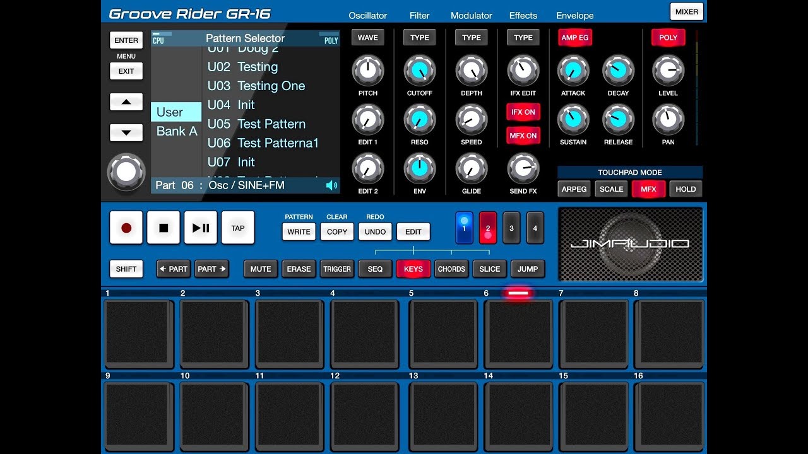This screenshot has width=808, height=454.
Task: Enable SCALE touchpad mode
Action: click(x=611, y=189)
